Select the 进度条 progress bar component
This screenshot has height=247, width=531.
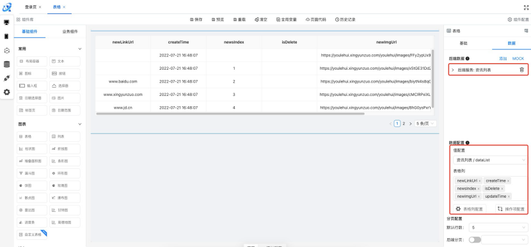32,222
